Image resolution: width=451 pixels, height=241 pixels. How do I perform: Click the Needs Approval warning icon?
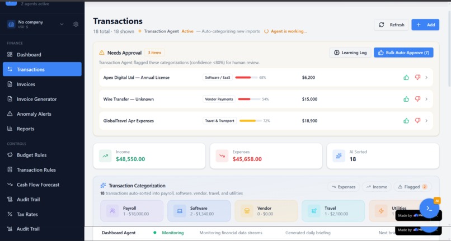click(x=102, y=53)
